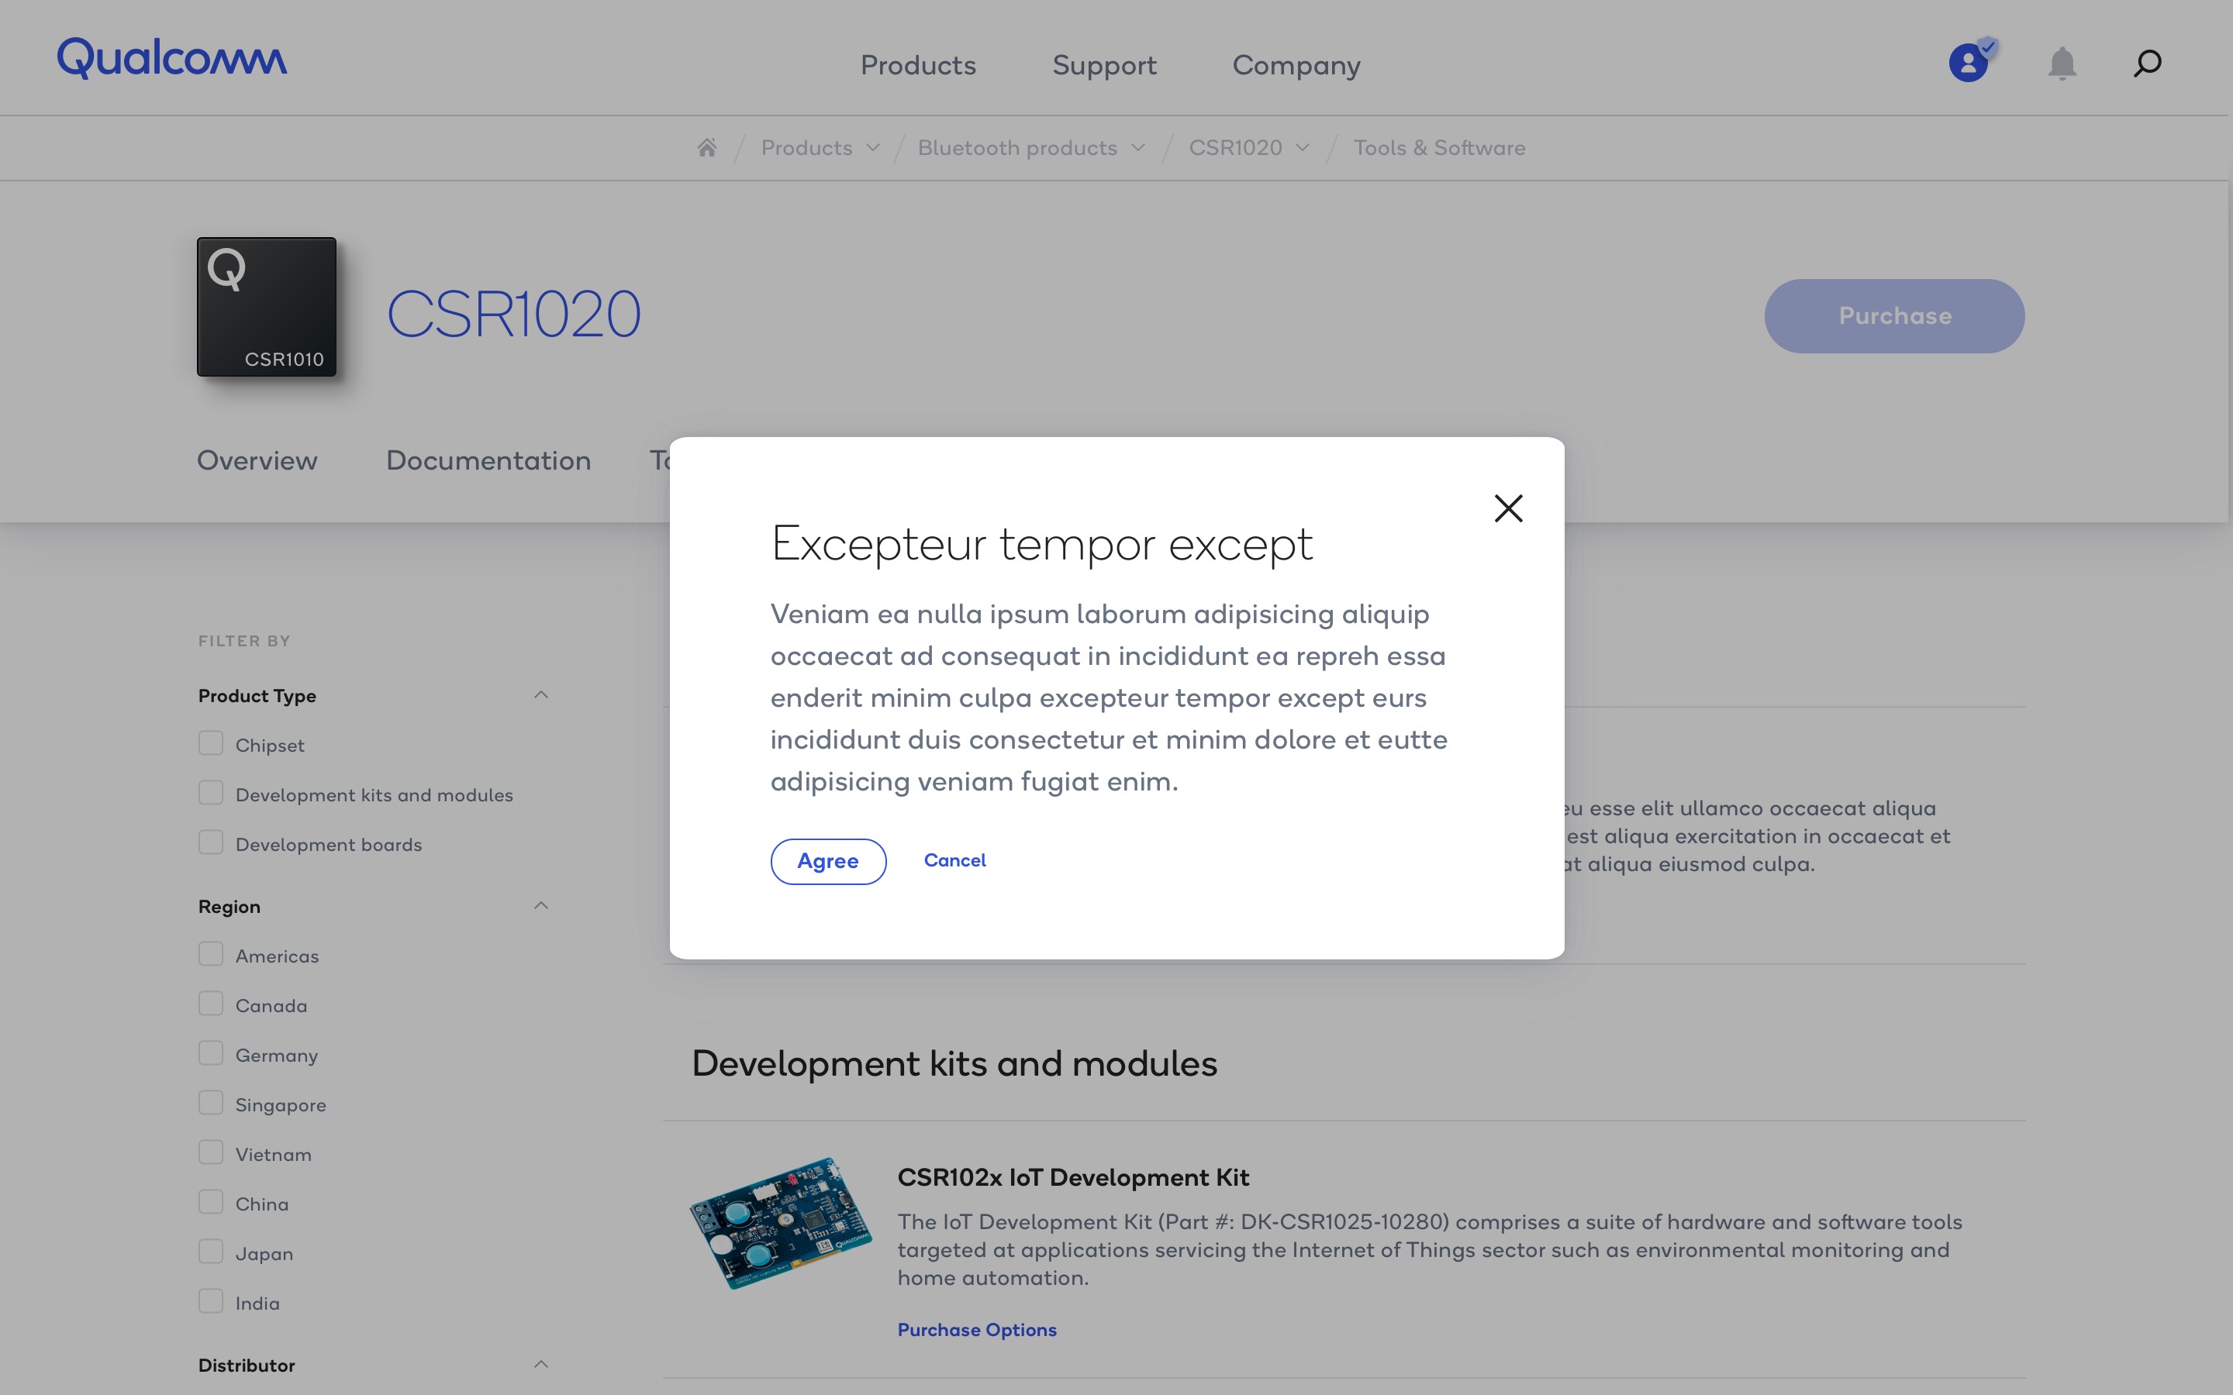Click the search magnifier icon
Image resolution: width=2233 pixels, height=1395 pixels.
click(x=2147, y=64)
